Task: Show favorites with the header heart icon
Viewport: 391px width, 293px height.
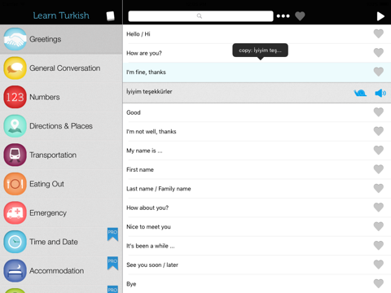Action: pos(300,16)
